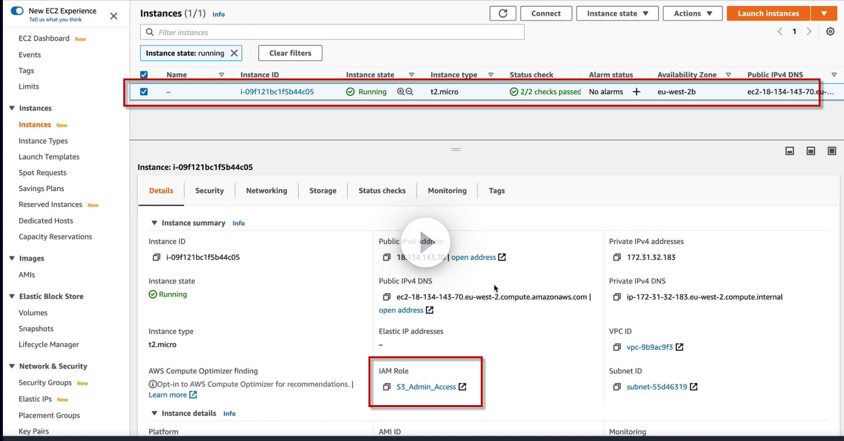Open Elastic IPs in the sidebar
This screenshot has width=844, height=441.
(x=35, y=399)
